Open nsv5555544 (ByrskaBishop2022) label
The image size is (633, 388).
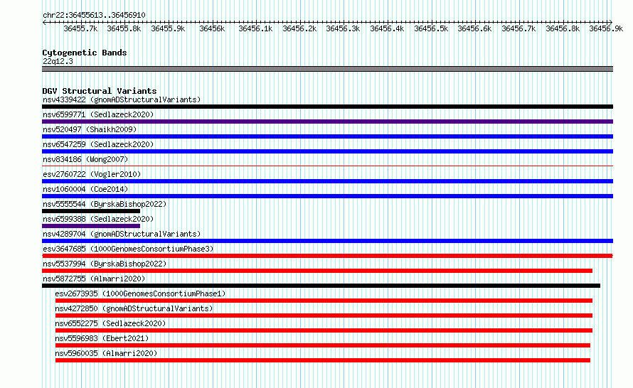[105, 204]
